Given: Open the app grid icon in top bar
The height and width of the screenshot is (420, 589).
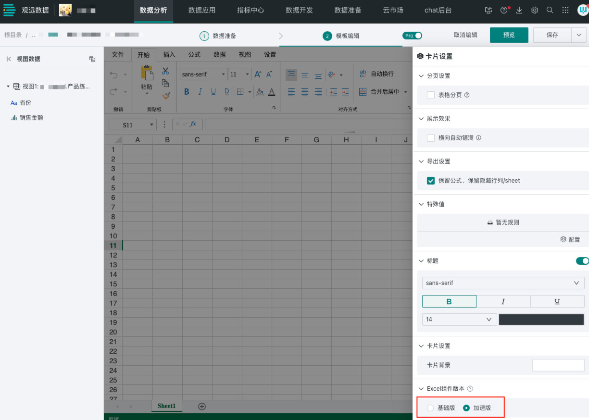Looking at the screenshot, I should click(x=565, y=10).
